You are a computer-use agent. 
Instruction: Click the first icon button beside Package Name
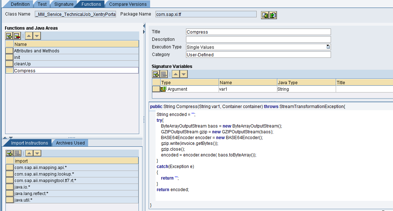tap(265, 15)
